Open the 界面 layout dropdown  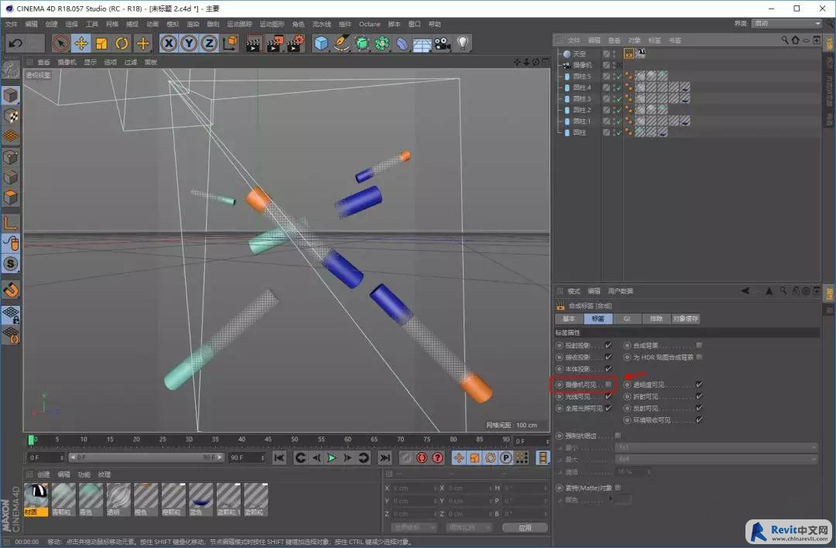(786, 23)
